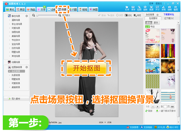Viewport: 182px width, 131px height.
Task: Click the 涂鸦 (Doodle) toolbar icon
Action: tap(164, 8)
